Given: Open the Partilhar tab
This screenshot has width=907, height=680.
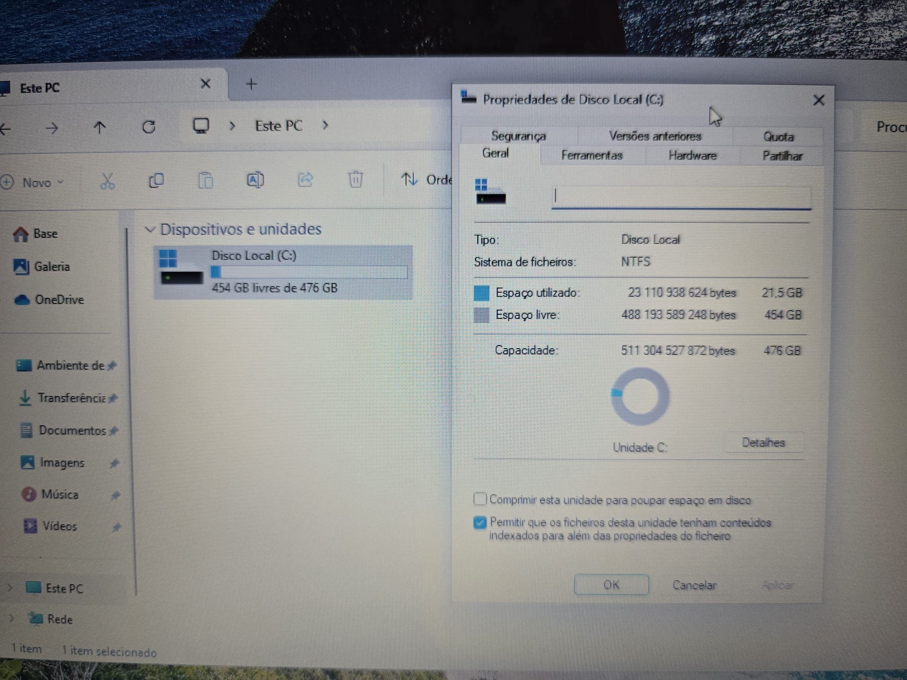Looking at the screenshot, I should click(x=782, y=156).
